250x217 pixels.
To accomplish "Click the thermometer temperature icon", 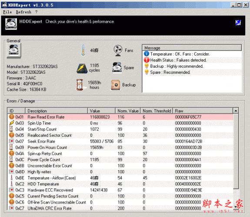I will click(83, 50).
